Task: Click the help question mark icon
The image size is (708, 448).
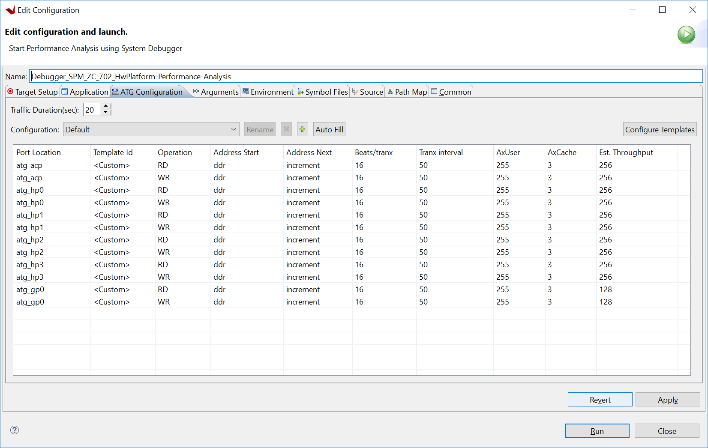Action: tap(15, 430)
